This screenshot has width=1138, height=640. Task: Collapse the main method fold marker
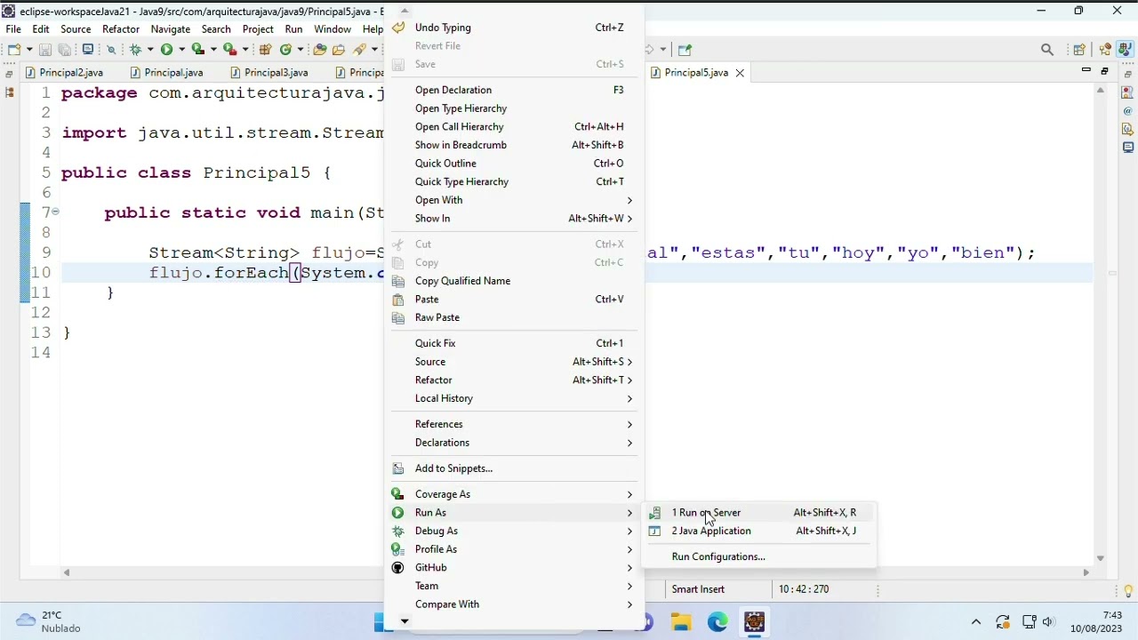[55, 212]
